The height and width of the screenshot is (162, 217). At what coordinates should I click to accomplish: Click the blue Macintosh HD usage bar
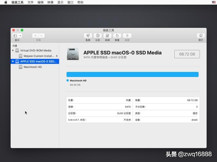click(132, 75)
